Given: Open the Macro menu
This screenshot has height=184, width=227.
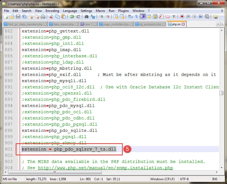Looking at the screenshot, I should tap(100, 11).
